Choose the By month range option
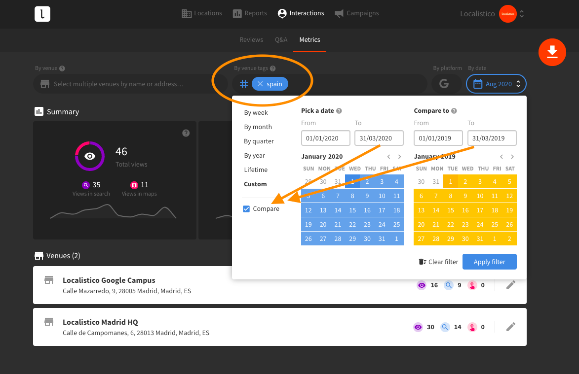This screenshot has height=374, width=579. [x=258, y=127]
